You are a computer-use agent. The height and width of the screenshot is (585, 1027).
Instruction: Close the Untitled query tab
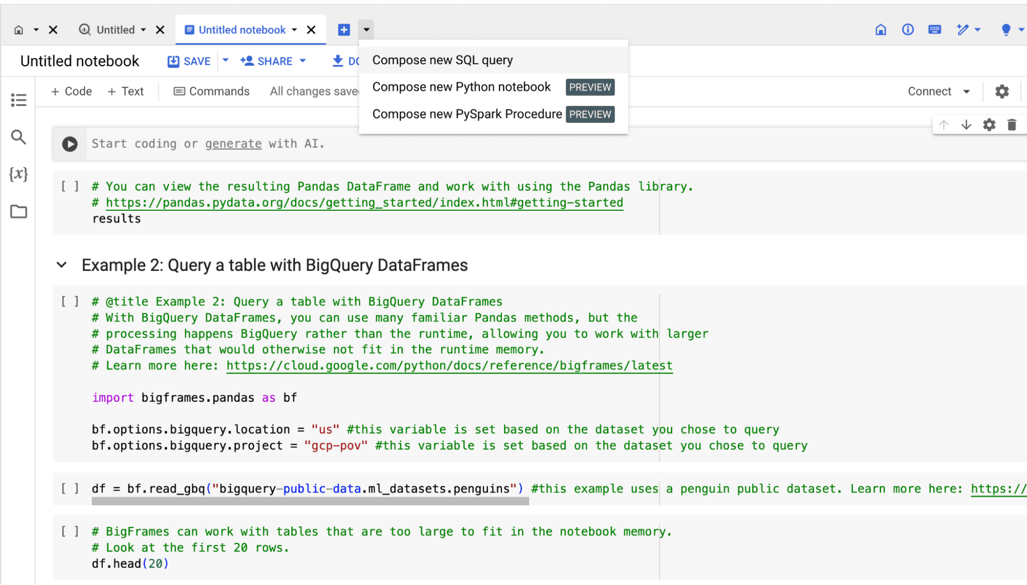pyautogui.click(x=160, y=30)
